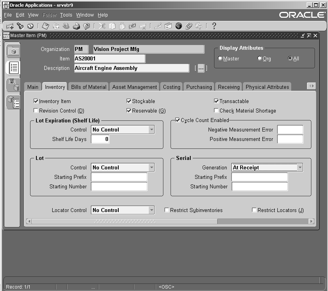Switch to the Main tab

(33, 87)
